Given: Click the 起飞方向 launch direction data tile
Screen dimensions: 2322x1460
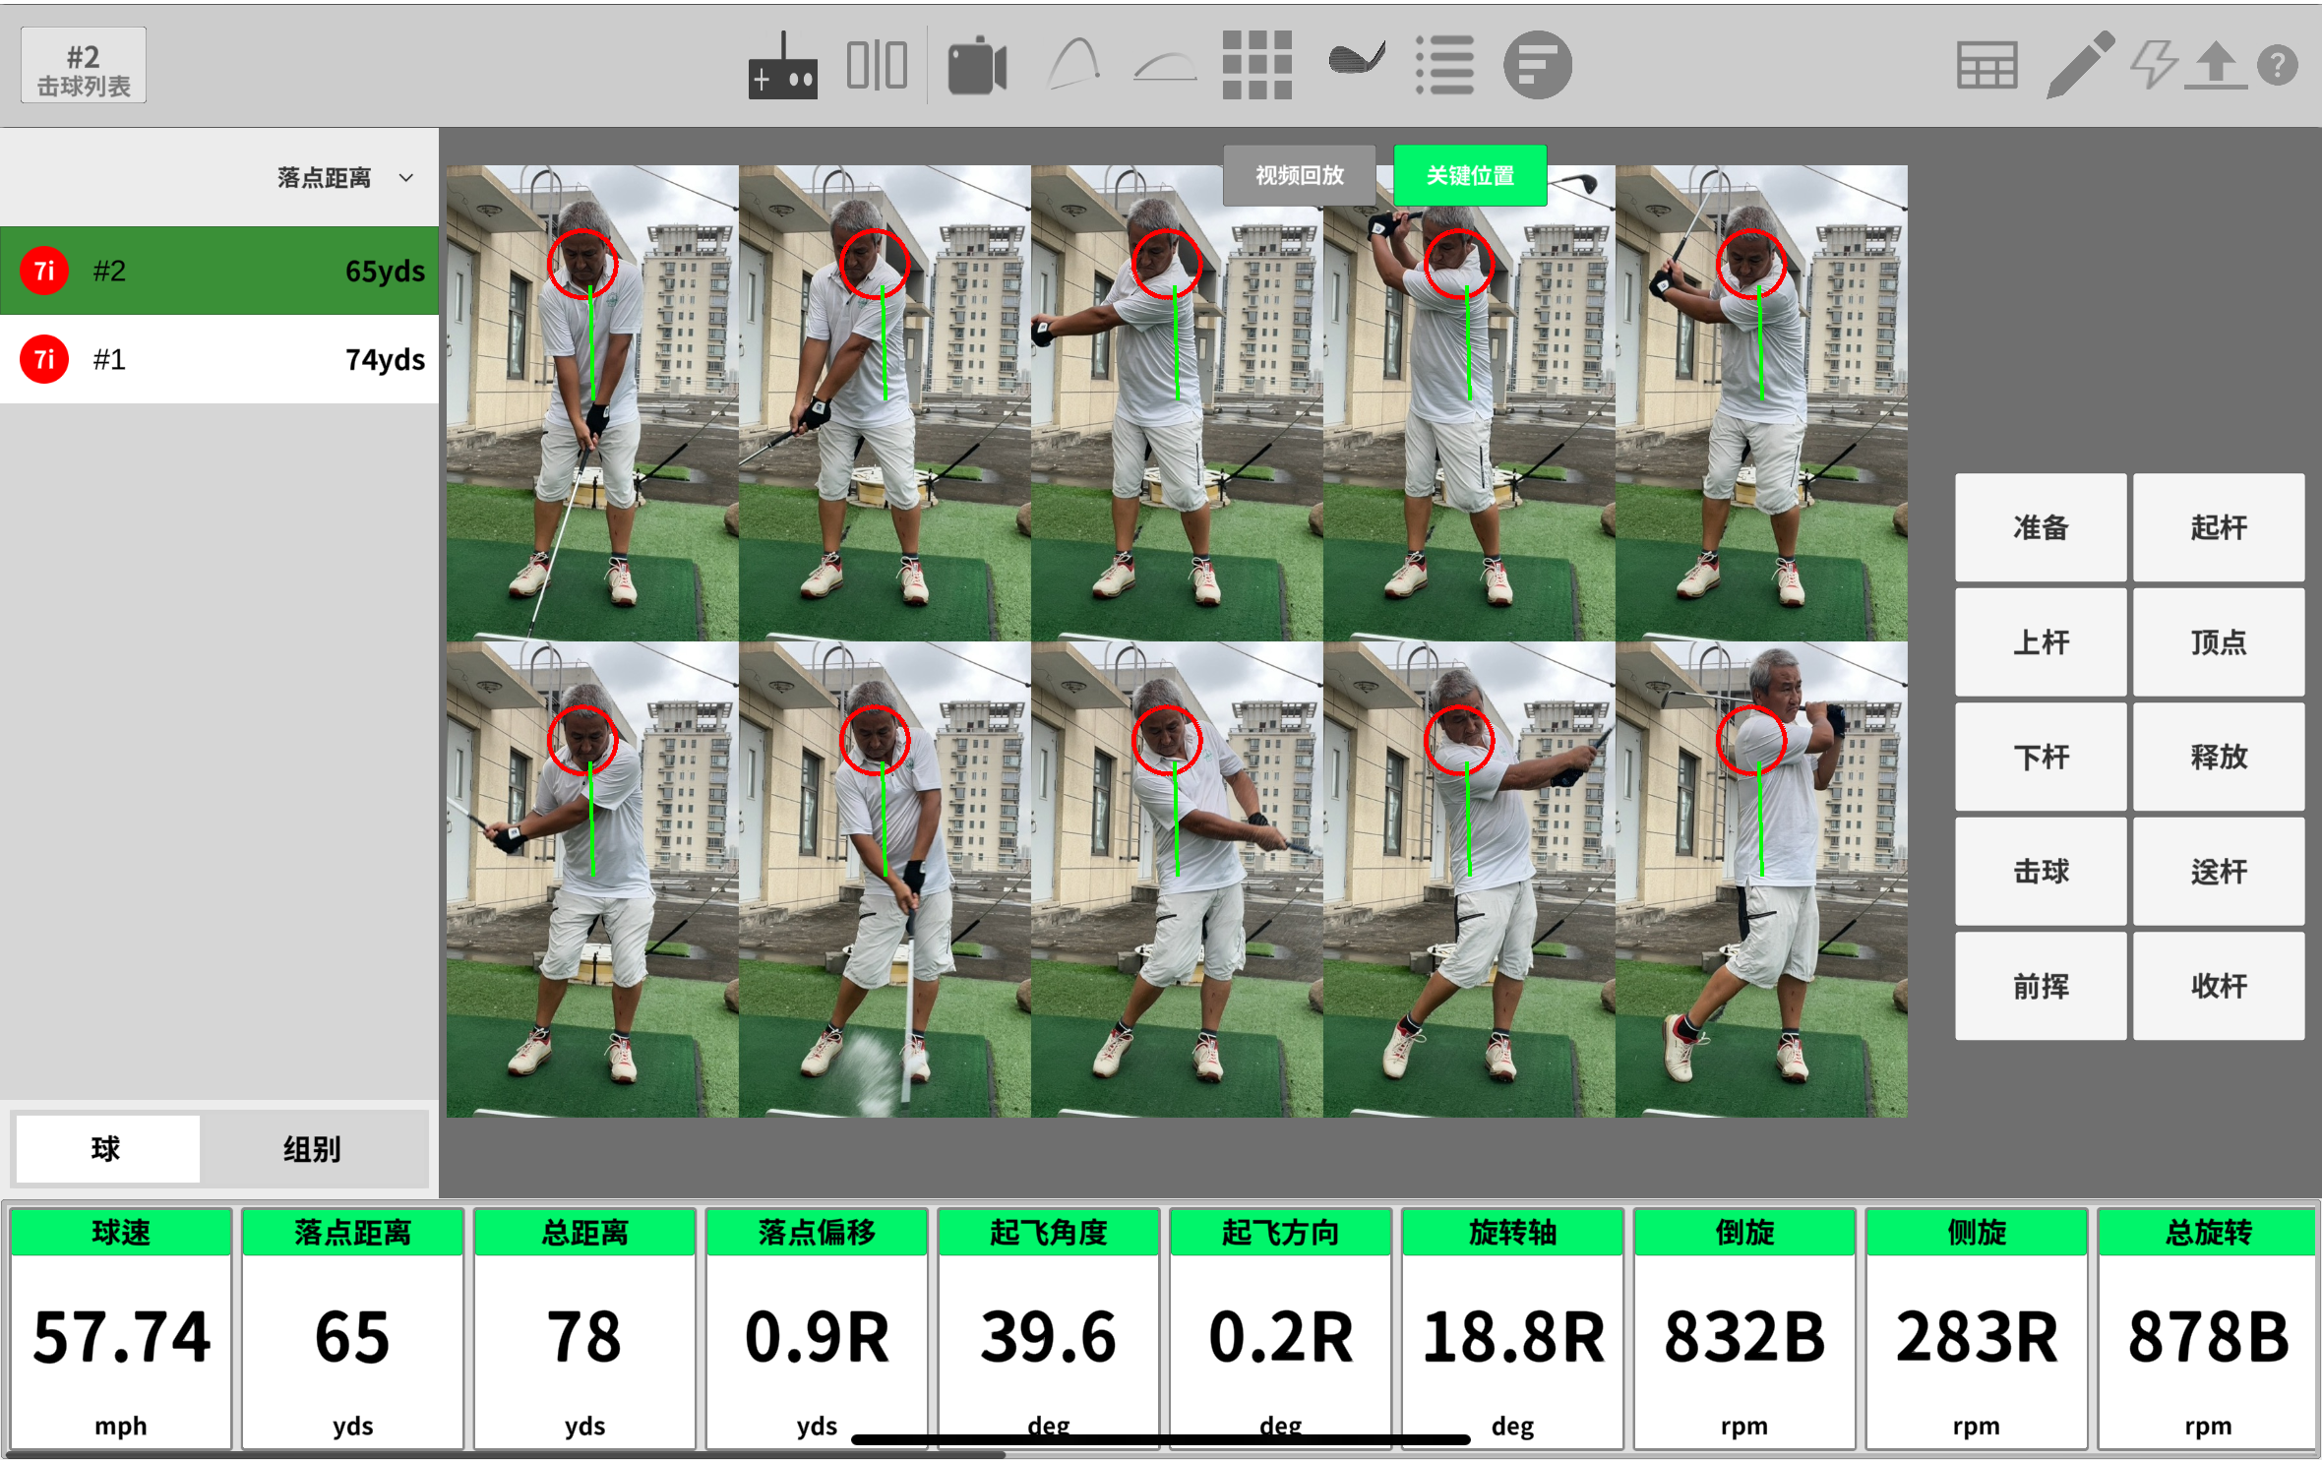Looking at the screenshot, I should point(1281,1328).
